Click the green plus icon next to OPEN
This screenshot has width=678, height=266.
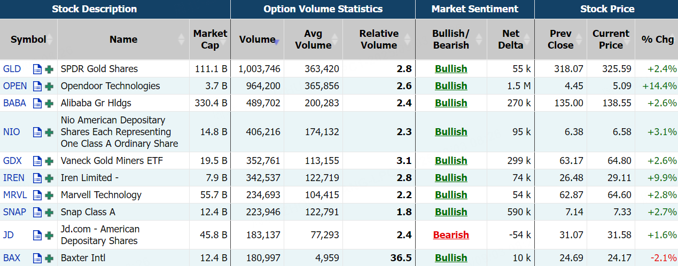[49, 86]
